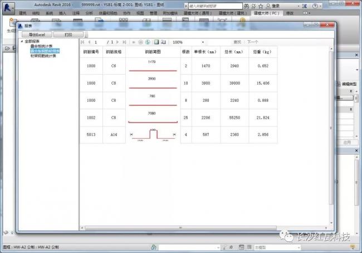Select 叠合板统计表 in report tree
This screenshot has width=362, height=253.
pyautogui.click(x=42, y=46)
